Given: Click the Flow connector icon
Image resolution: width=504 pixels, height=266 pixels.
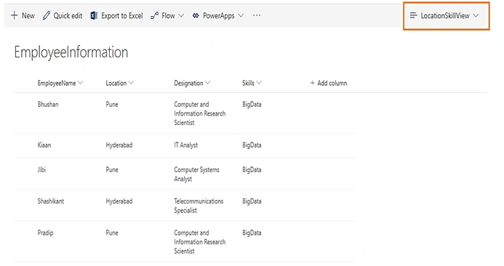Looking at the screenshot, I should (x=155, y=15).
